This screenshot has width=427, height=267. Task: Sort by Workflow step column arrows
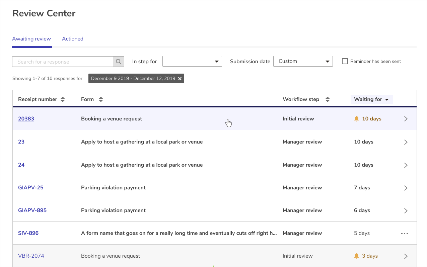328,99
